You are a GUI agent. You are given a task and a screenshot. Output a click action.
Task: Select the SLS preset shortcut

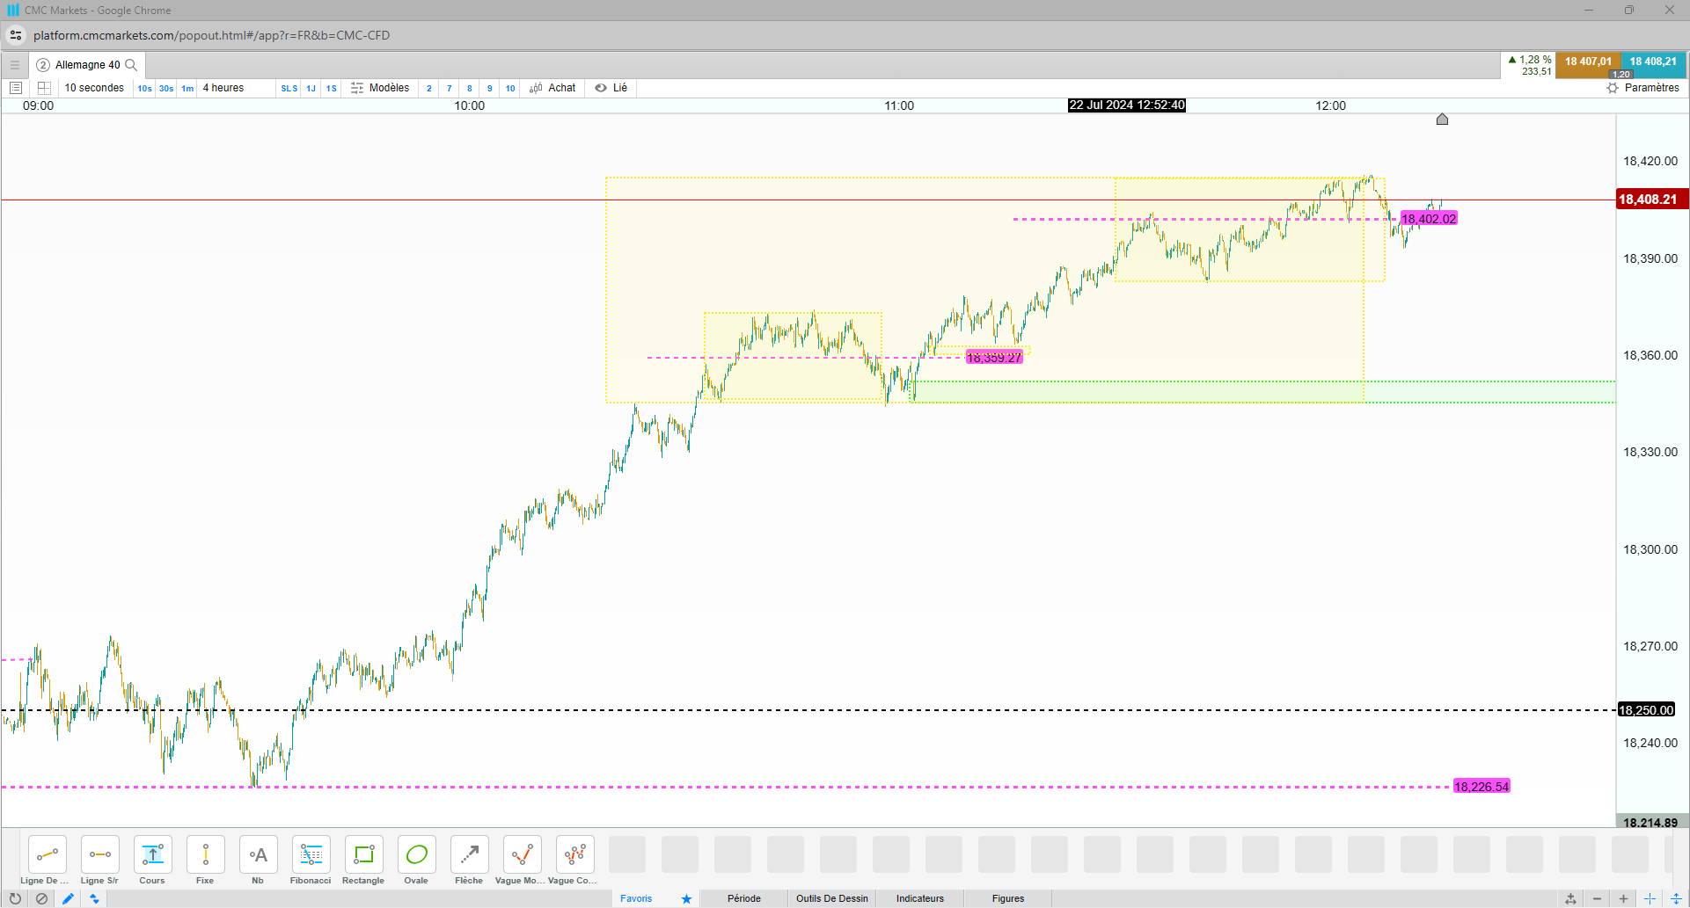pyautogui.click(x=289, y=88)
